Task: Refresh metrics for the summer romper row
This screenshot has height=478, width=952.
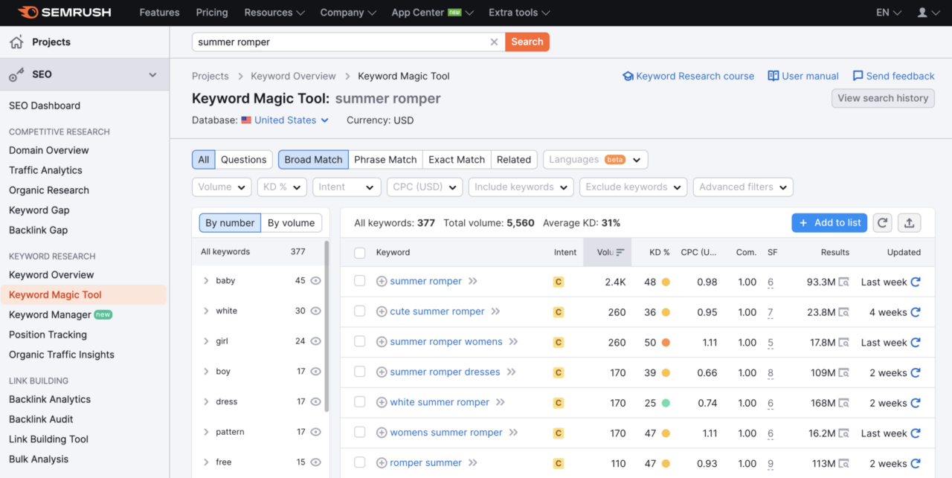Action: [x=916, y=282]
